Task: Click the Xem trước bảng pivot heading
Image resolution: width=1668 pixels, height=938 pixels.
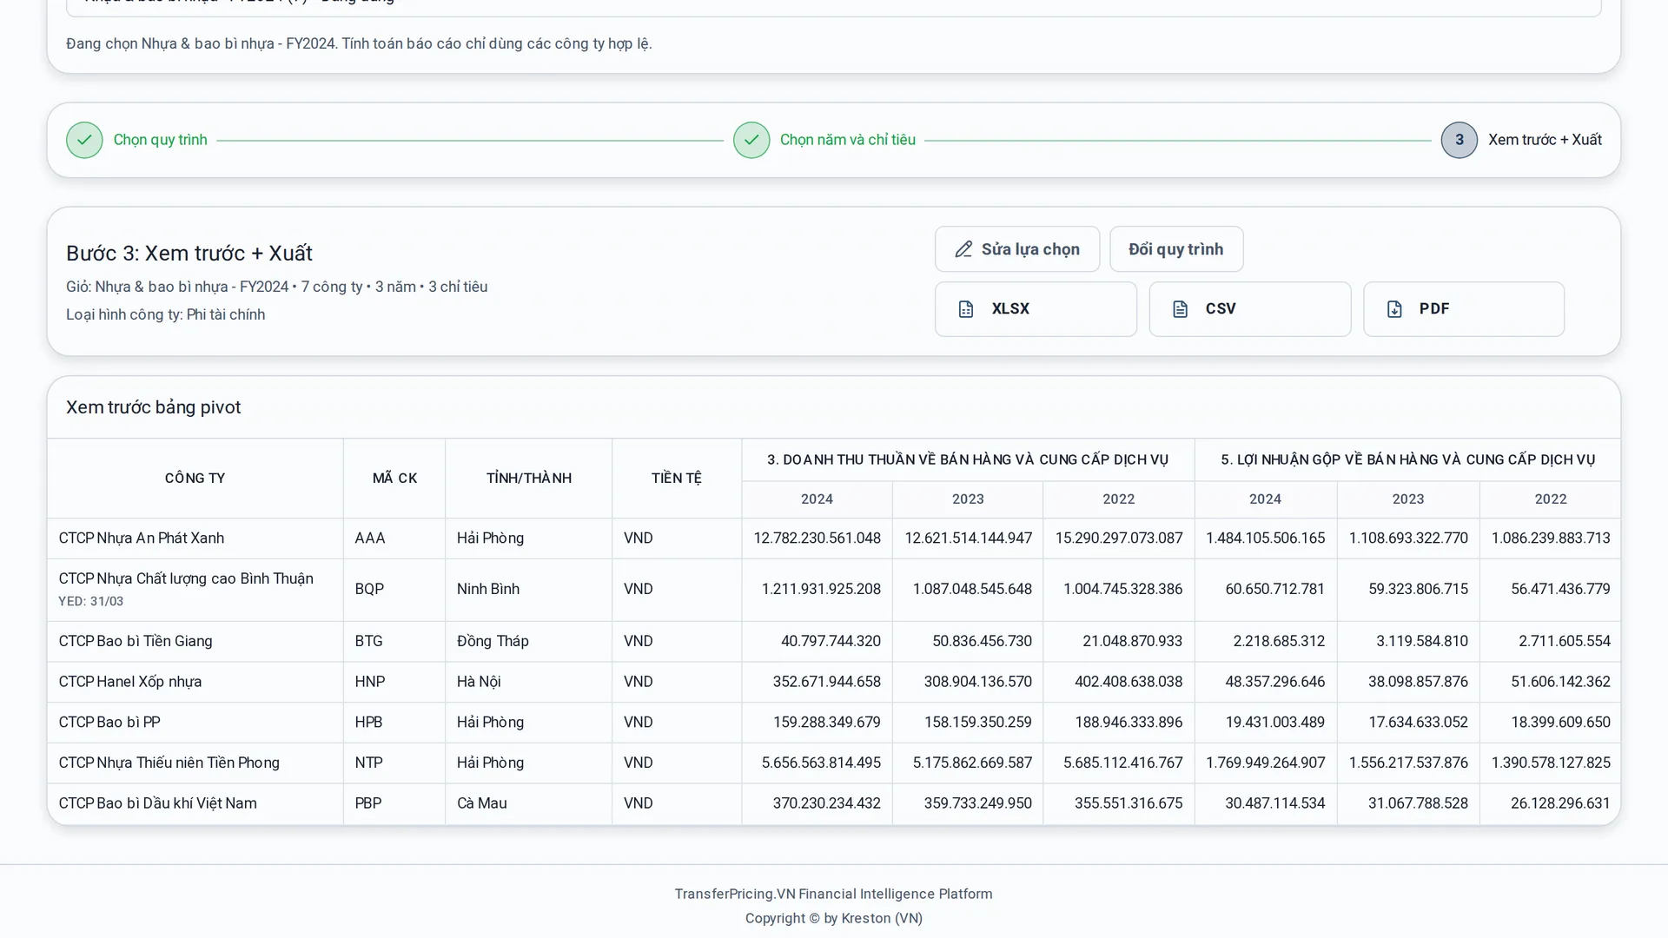Action: (154, 407)
